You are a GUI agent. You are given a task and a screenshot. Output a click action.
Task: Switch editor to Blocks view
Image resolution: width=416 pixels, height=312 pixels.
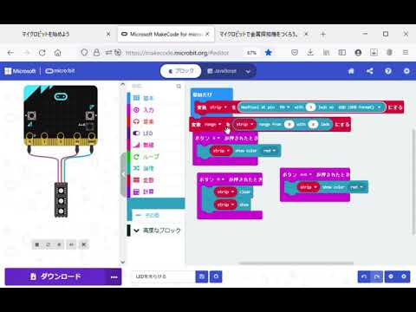[x=181, y=71]
